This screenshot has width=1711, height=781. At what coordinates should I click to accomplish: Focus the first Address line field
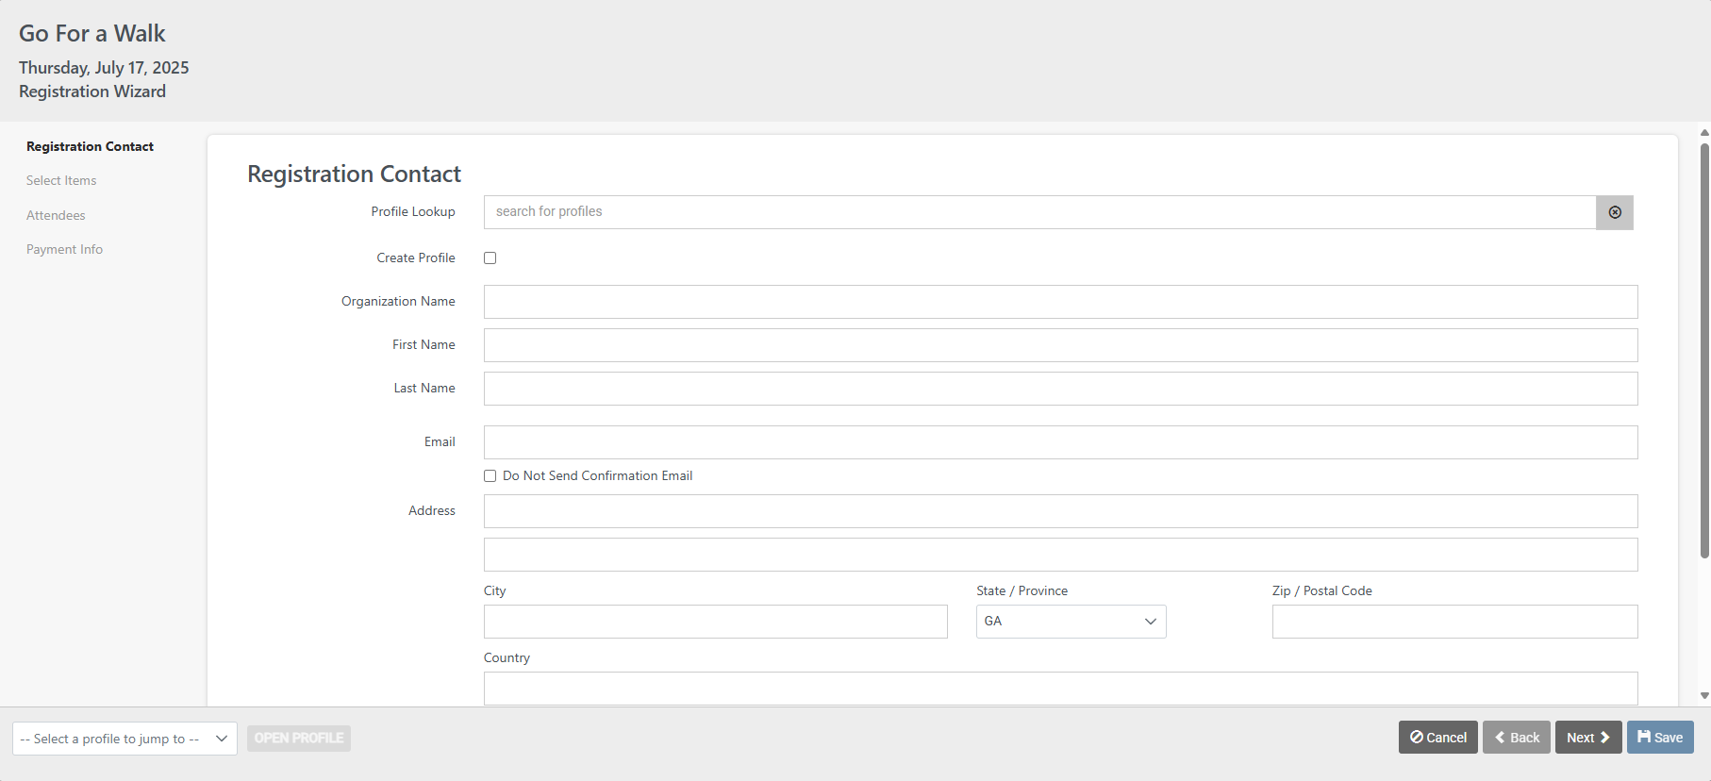pos(1061,511)
